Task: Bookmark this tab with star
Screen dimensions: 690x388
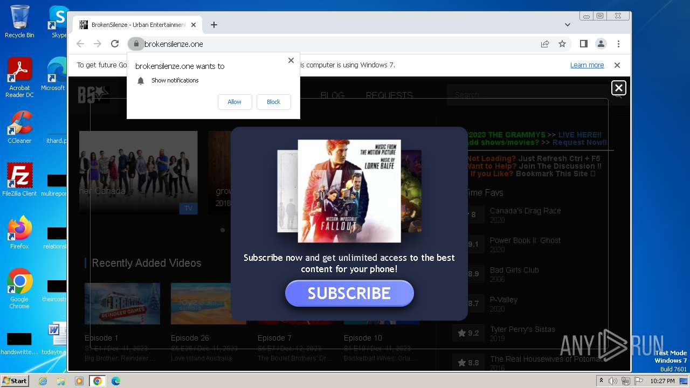Action: [x=562, y=44]
